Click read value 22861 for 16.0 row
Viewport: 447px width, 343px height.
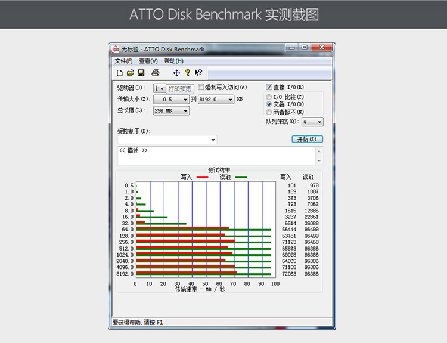[x=311, y=217]
